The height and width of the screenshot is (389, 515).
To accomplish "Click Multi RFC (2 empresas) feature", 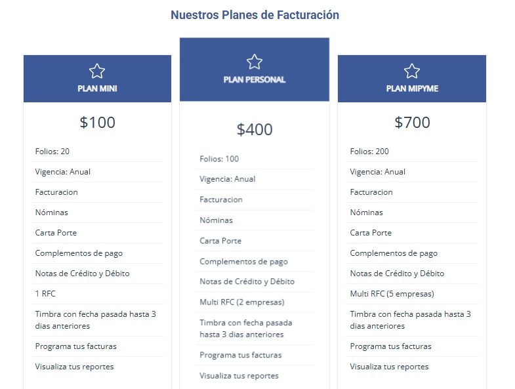I will [x=241, y=302].
